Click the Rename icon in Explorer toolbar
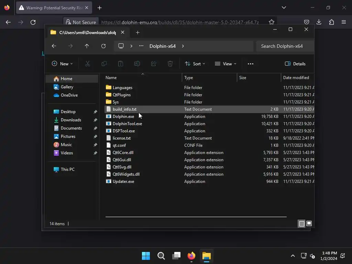Screen dimensions: 352x264 (137, 64)
